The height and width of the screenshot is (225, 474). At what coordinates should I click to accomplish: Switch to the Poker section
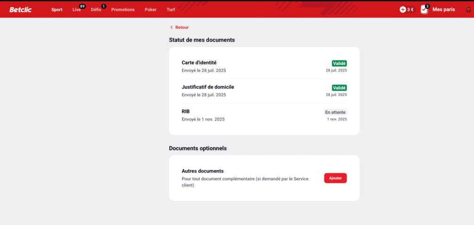tap(150, 10)
